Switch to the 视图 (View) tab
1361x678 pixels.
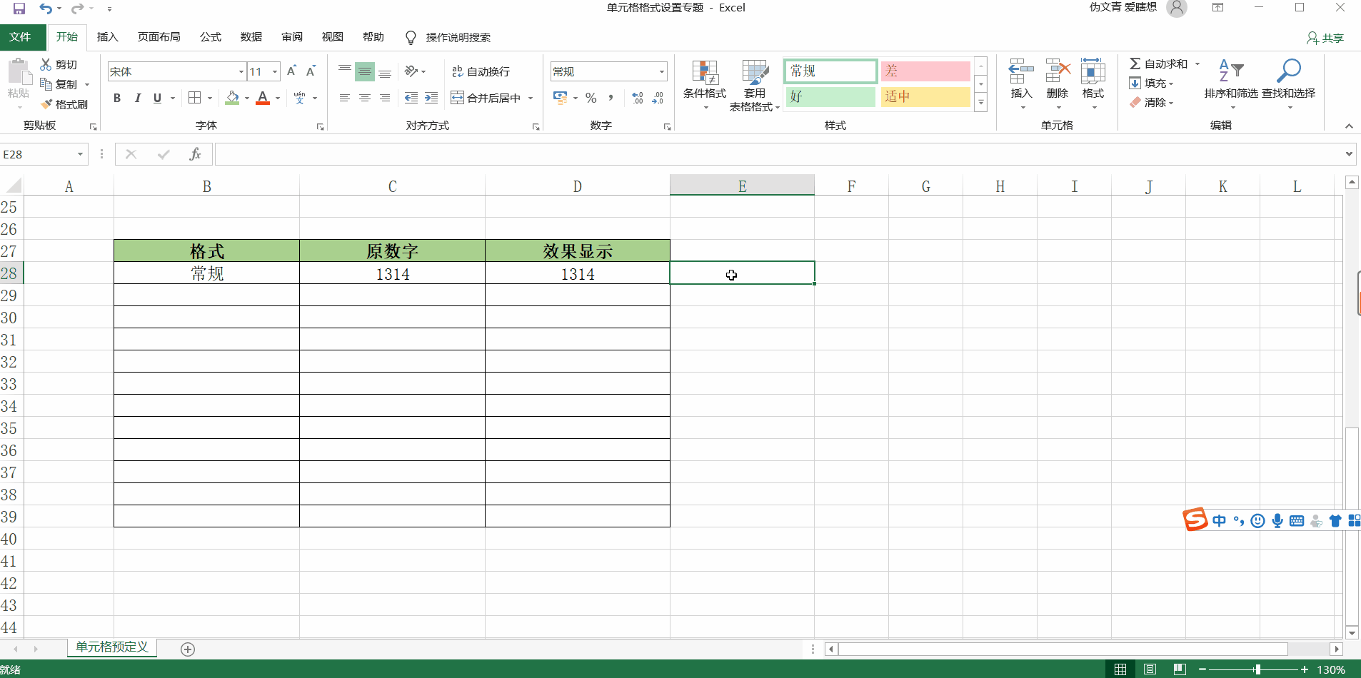coord(332,37)
